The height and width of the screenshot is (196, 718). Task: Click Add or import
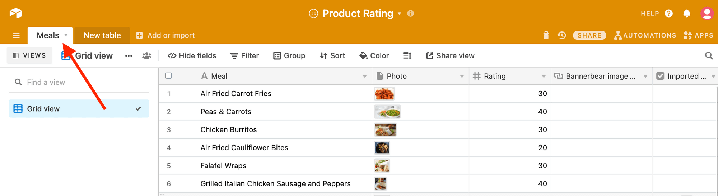tap(165, 35)
